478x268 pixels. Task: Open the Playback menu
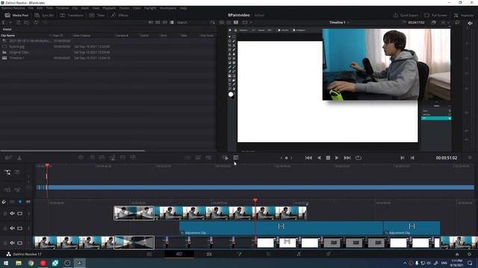click(109, 8)
